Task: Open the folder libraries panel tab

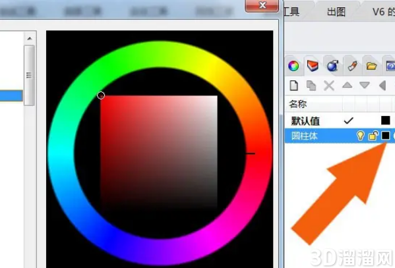Action: tap(371, 66)
